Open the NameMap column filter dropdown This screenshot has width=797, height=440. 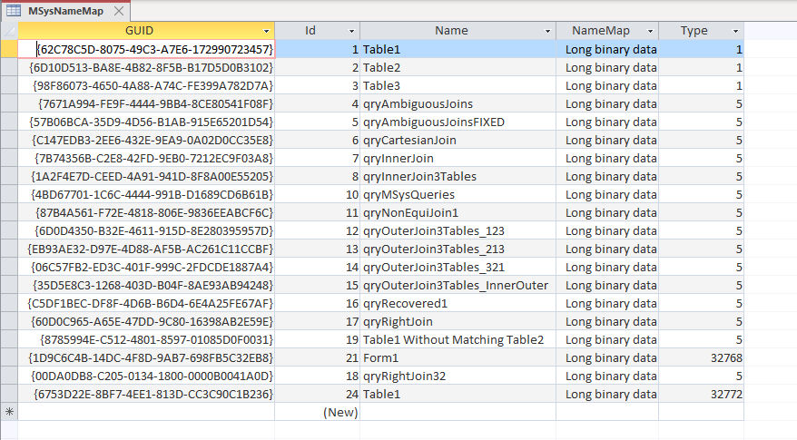click(x=650, y=31)
